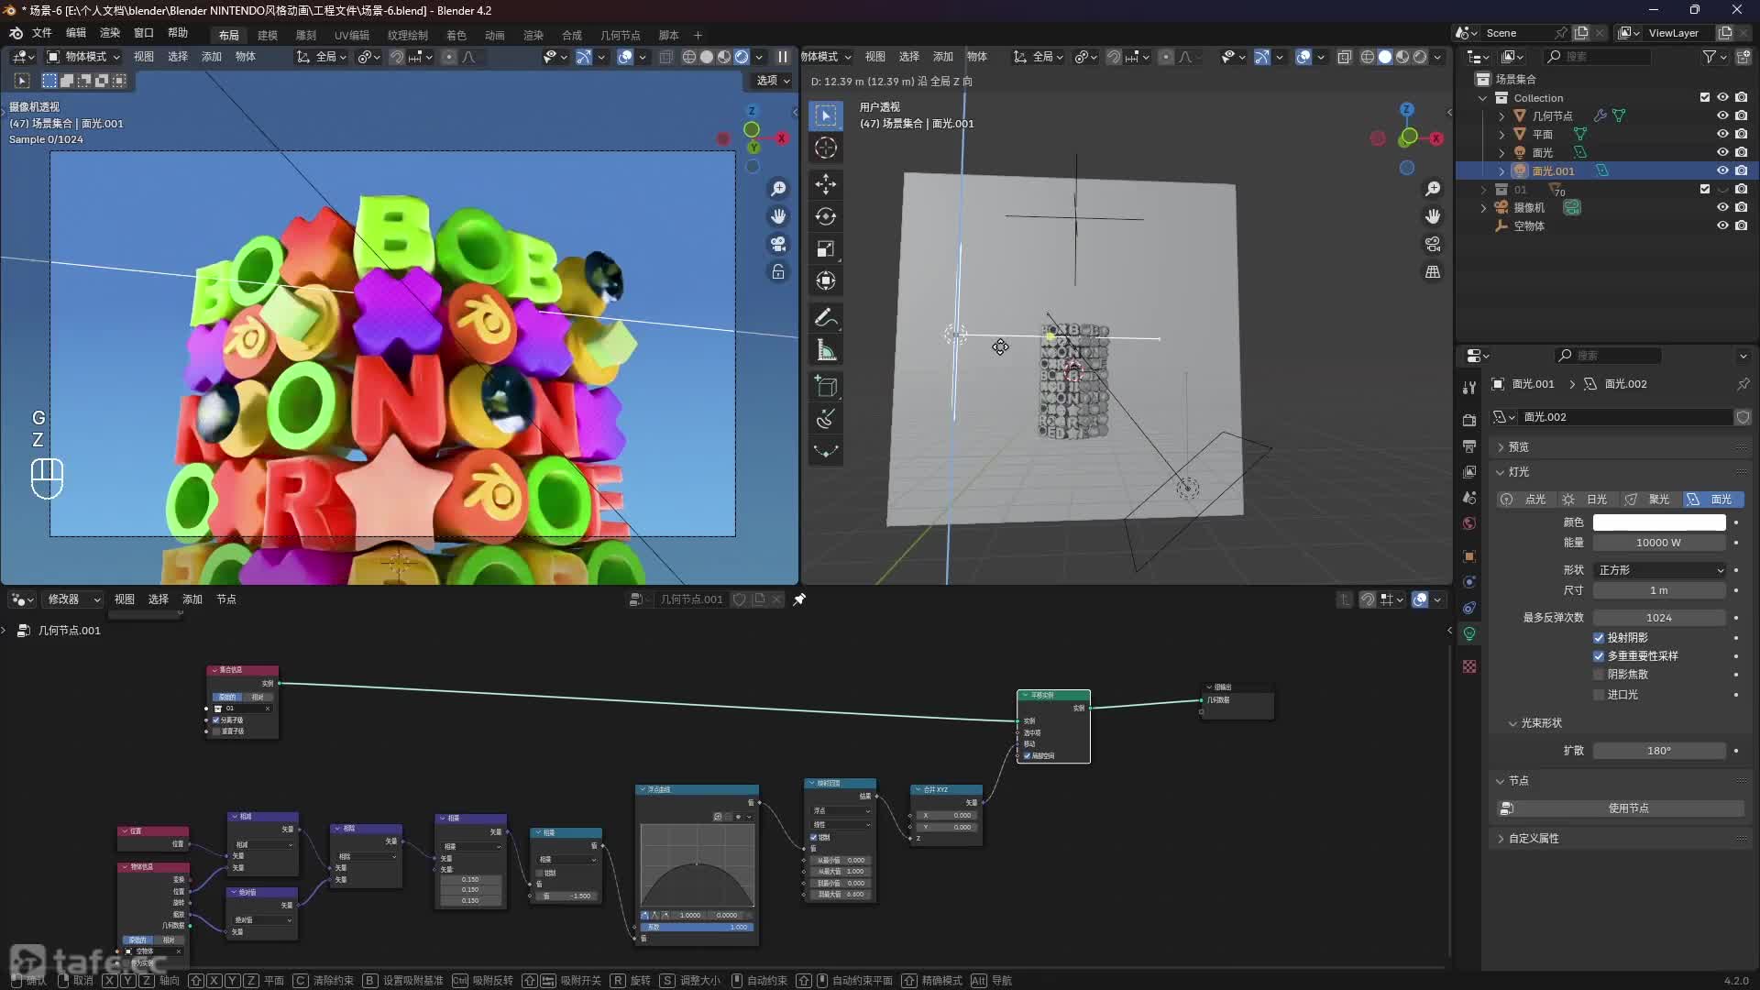This screenshot has height=990, width=1760.
Task: Open the Object properties tab
Action: point(1469,556)
